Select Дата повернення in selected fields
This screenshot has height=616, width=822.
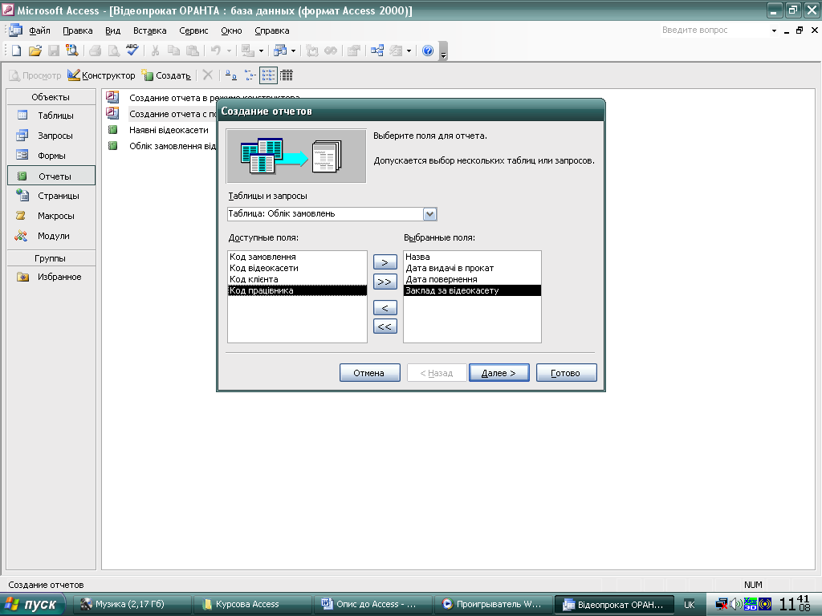[x=472, y=279]
